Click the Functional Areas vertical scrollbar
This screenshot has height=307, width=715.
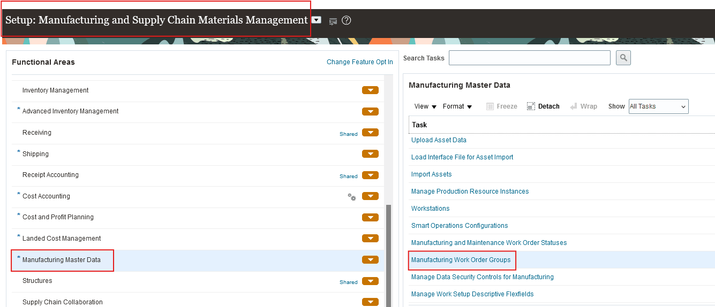[388, 251]
